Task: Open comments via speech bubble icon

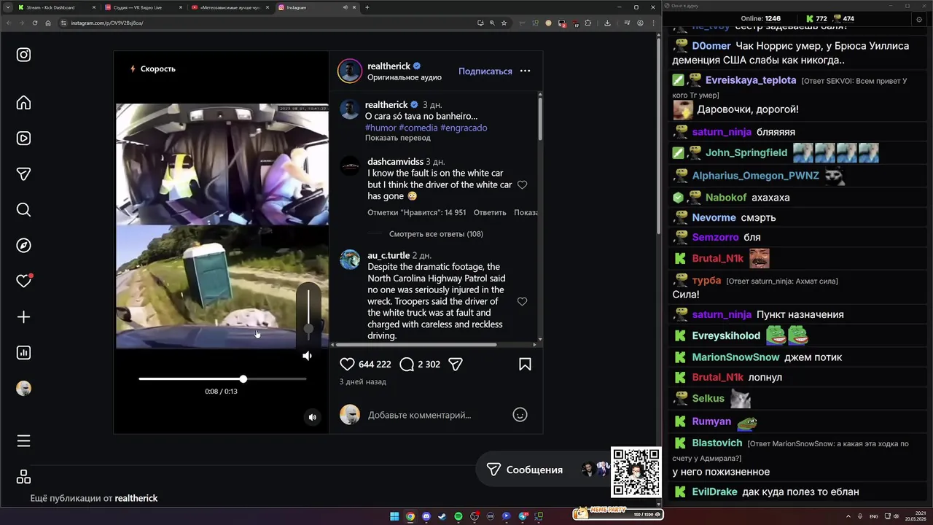Action: tap(407, 364)
